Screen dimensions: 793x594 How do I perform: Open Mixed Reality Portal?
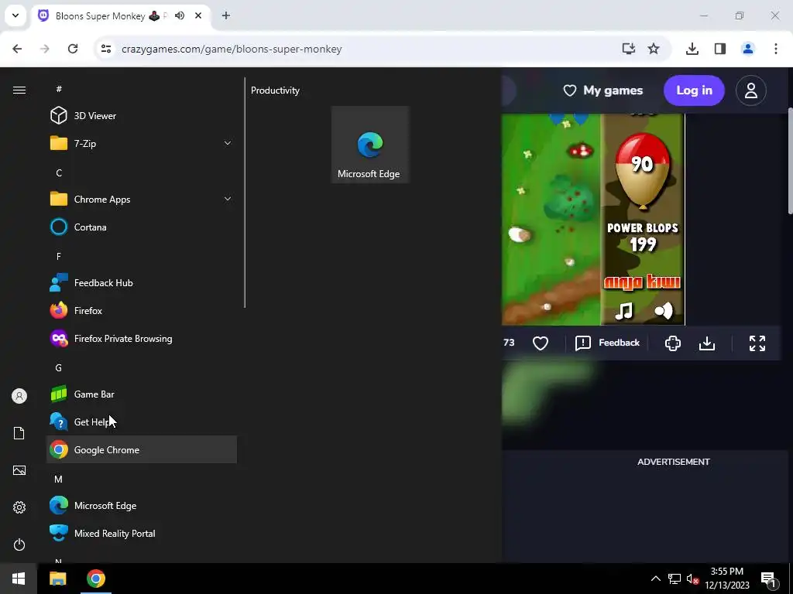click(142, 534)
